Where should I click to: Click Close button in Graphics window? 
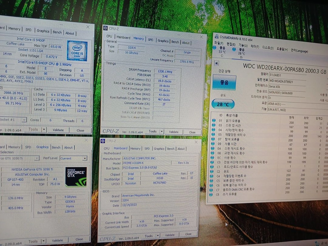(79, 239)
